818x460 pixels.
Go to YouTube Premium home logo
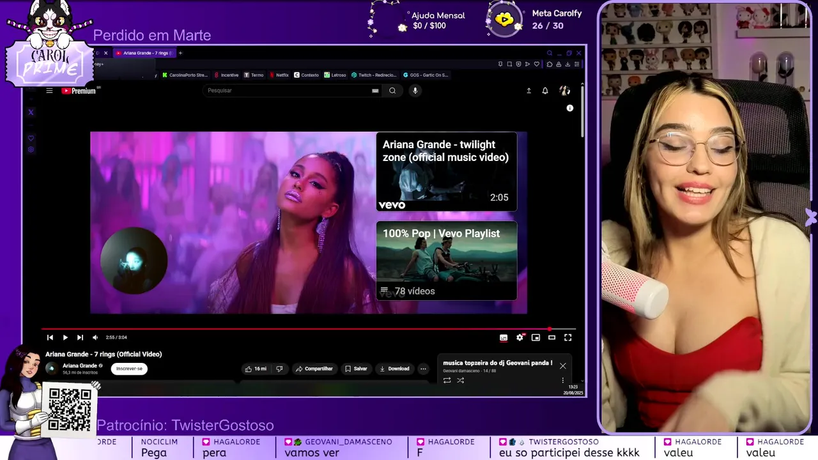(x=79, y=91)
